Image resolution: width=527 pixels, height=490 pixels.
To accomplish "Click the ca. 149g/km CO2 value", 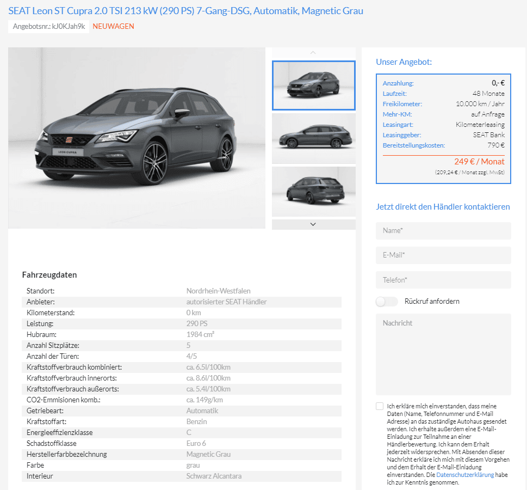I will pos(204,400).
